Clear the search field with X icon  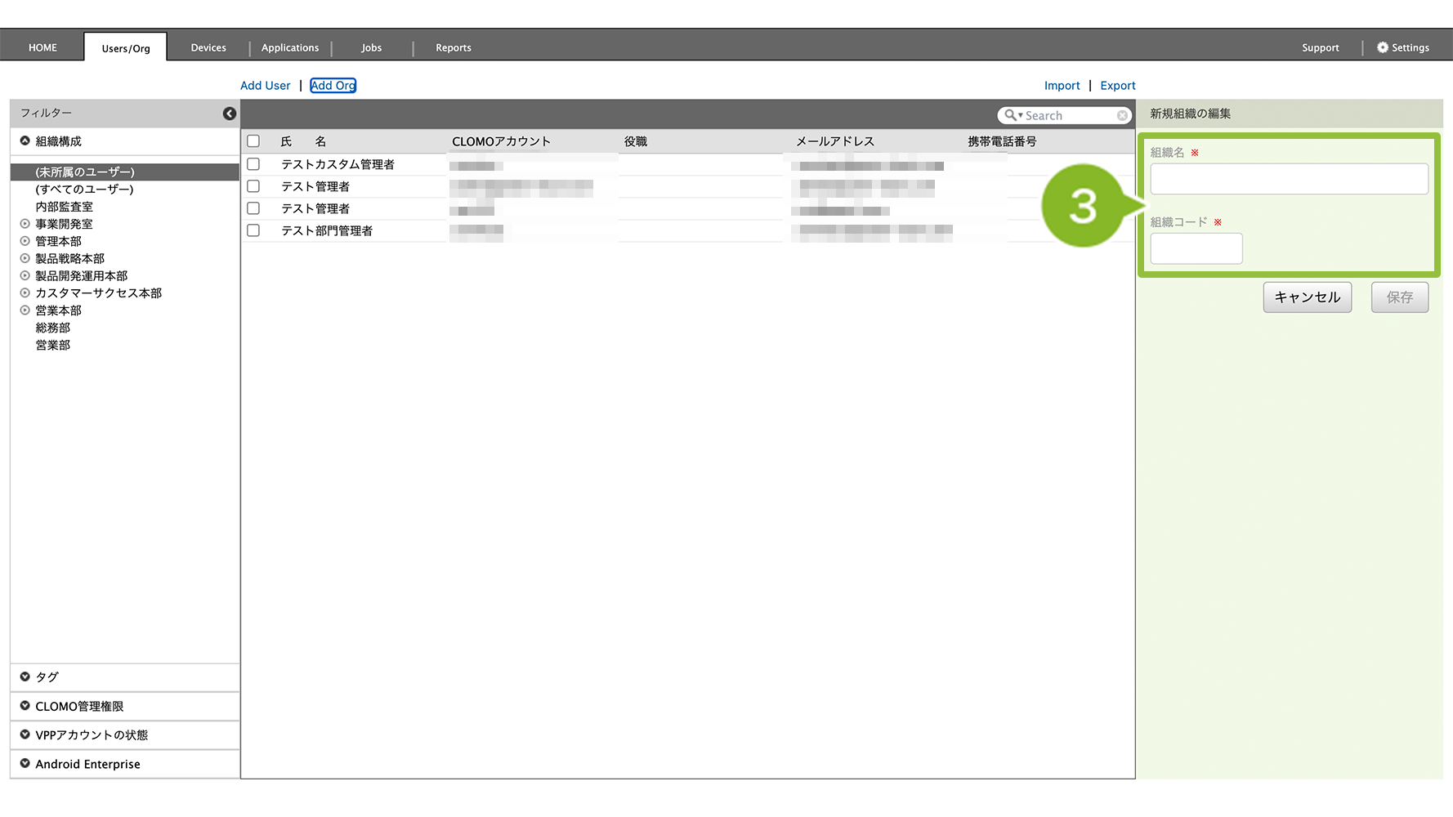point(1122,116)
